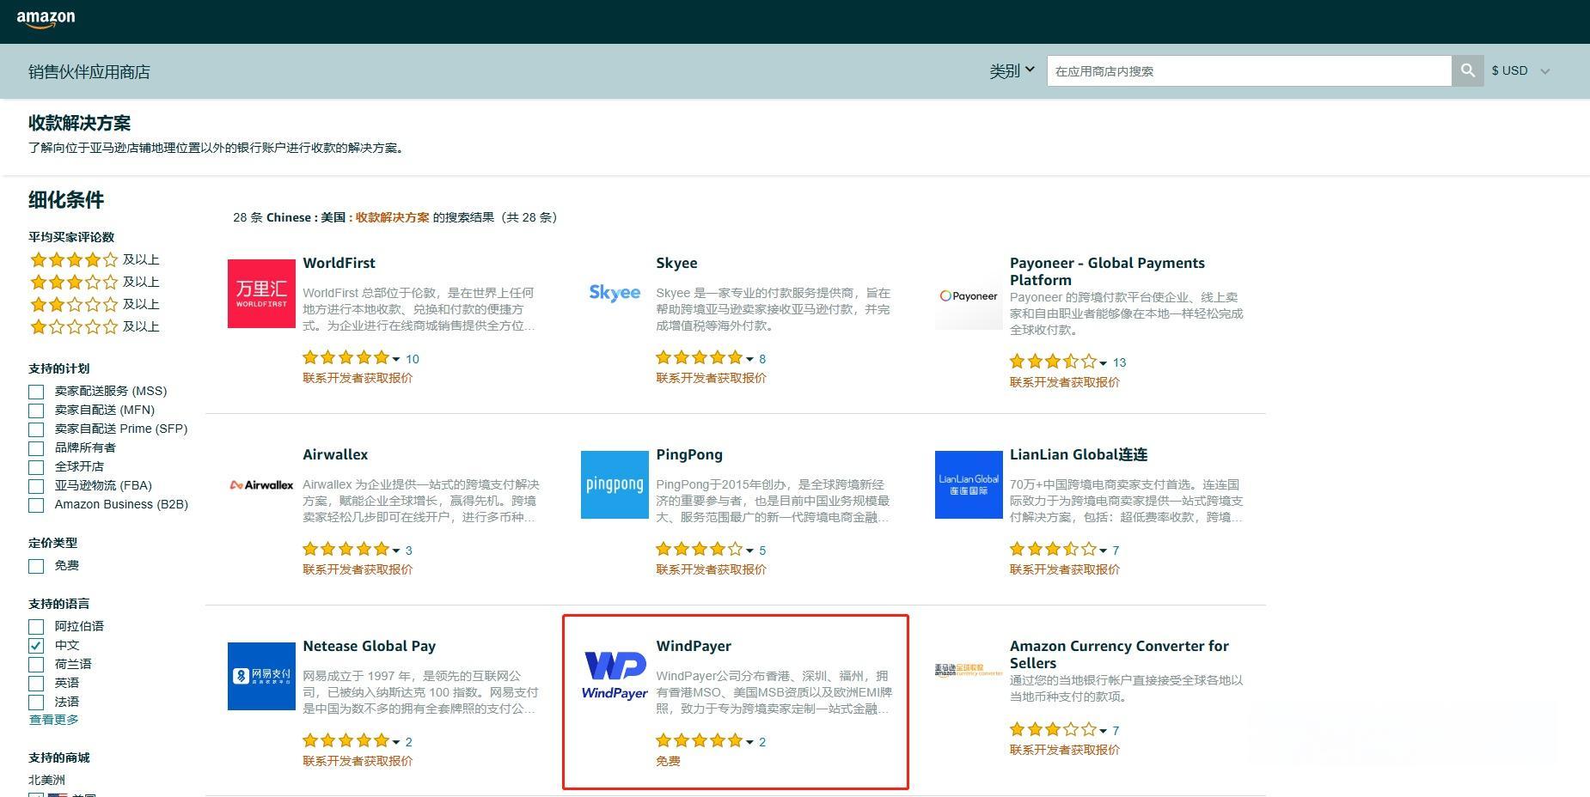Open the $ USD currency dropdown

point(1520,71)
